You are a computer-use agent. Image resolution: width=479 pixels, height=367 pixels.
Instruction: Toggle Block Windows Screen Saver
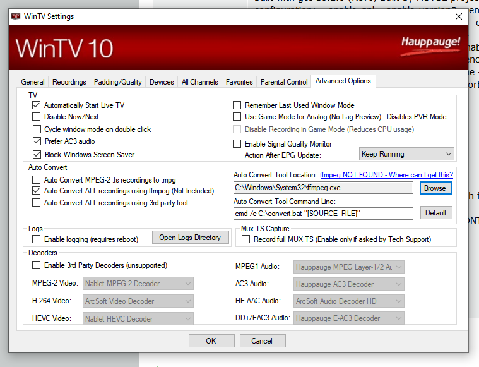coord(37,155)
